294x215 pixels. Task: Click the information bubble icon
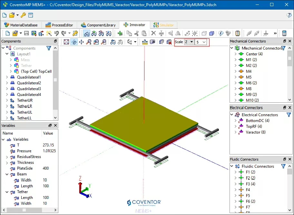221,33
